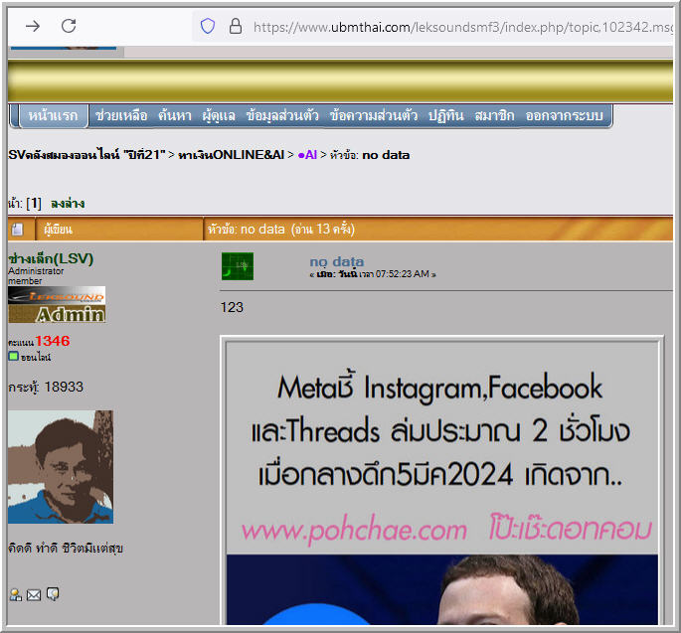This screenshot has width=681, height=633.
Task: Open the หน้าแรก home tab
Action: coord(54,116)
